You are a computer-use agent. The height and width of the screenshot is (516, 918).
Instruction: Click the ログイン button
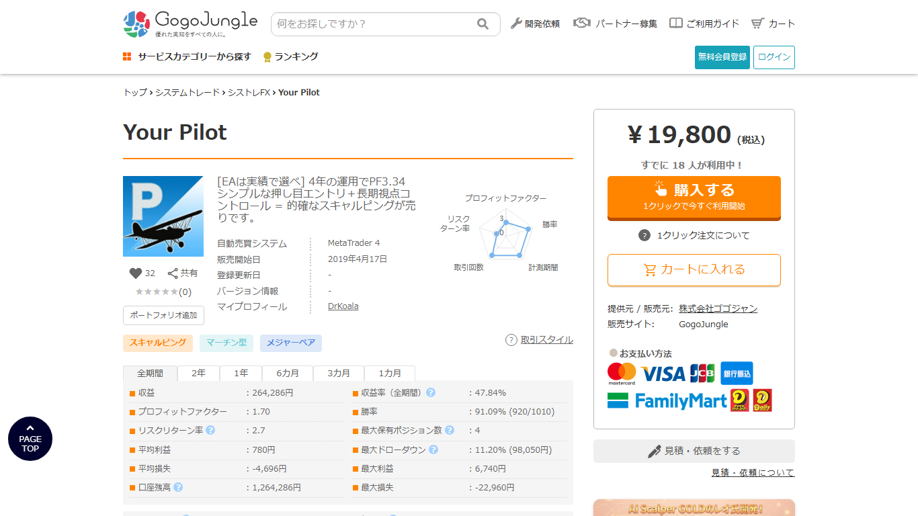[774, 57]
